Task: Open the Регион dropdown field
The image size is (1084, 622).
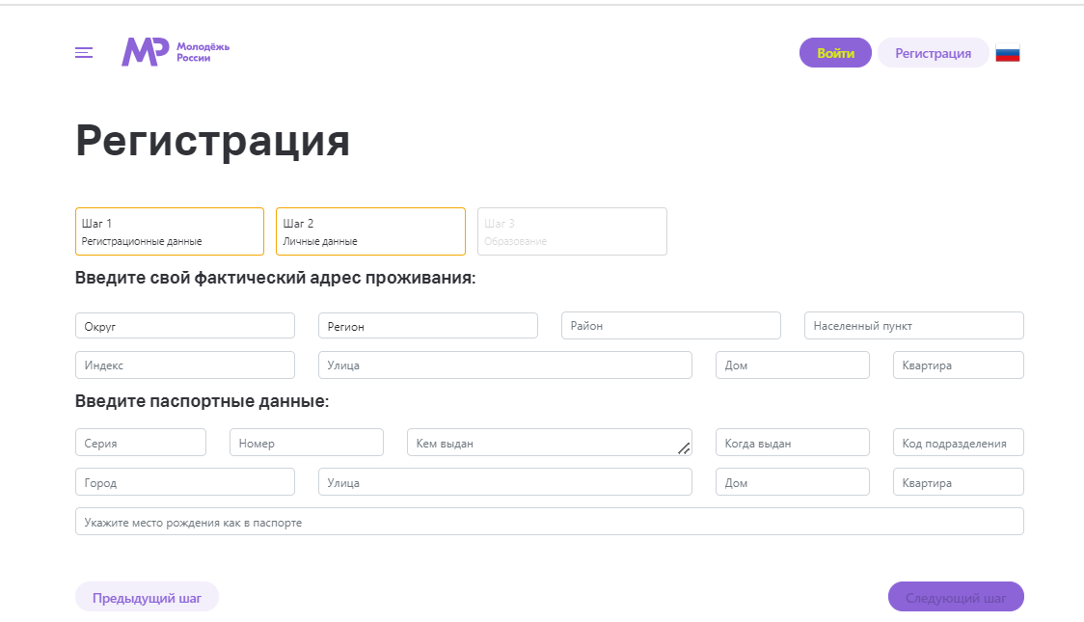Action: point(428,326)
